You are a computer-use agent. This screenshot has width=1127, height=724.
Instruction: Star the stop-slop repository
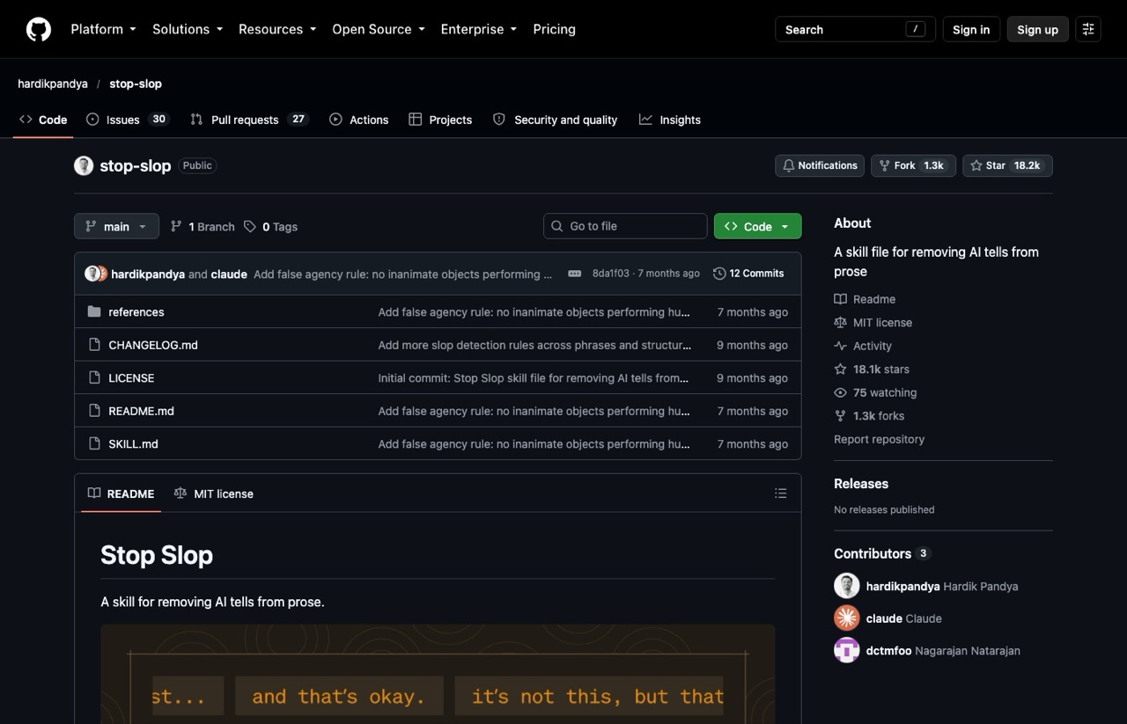click(x=1007, y=165)
